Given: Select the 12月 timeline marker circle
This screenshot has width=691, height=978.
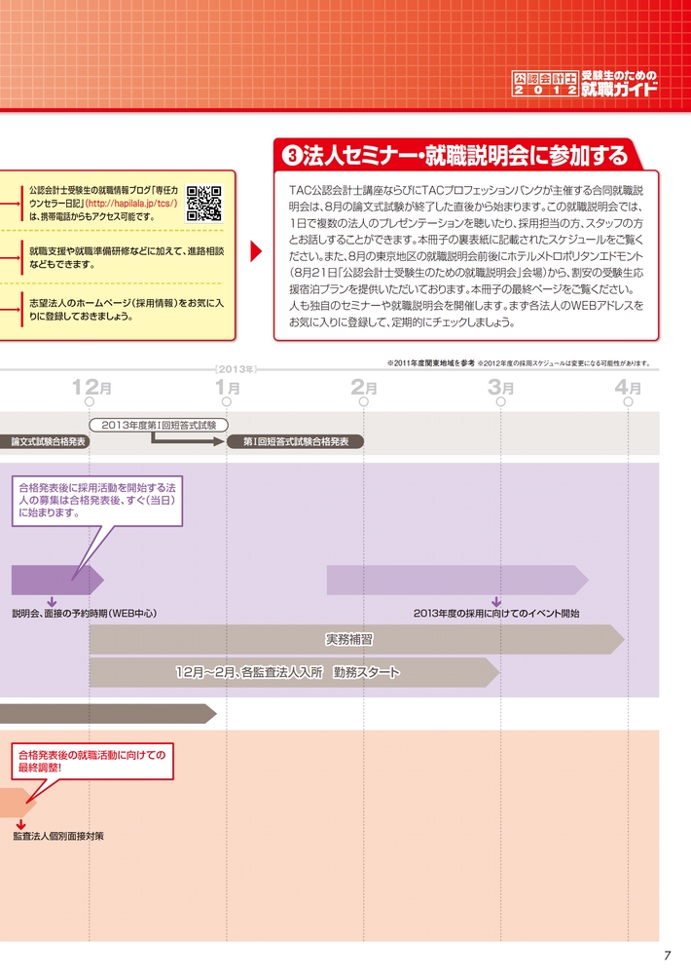Looking at the screenshot, I should pyautogui.click(x=90, y=400).
